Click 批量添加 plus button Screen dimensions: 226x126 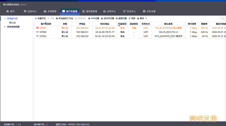[40, 18]
